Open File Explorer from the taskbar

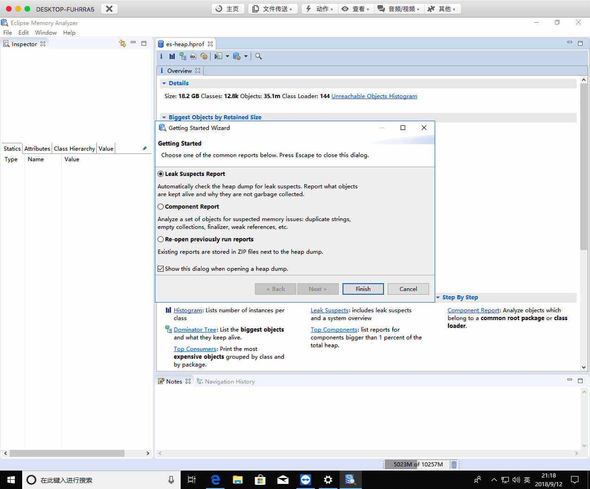tap(238, 480)
